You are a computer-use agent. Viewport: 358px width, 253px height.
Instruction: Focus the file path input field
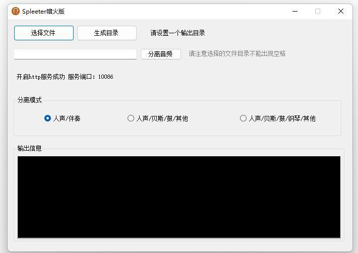coord(75,54)
